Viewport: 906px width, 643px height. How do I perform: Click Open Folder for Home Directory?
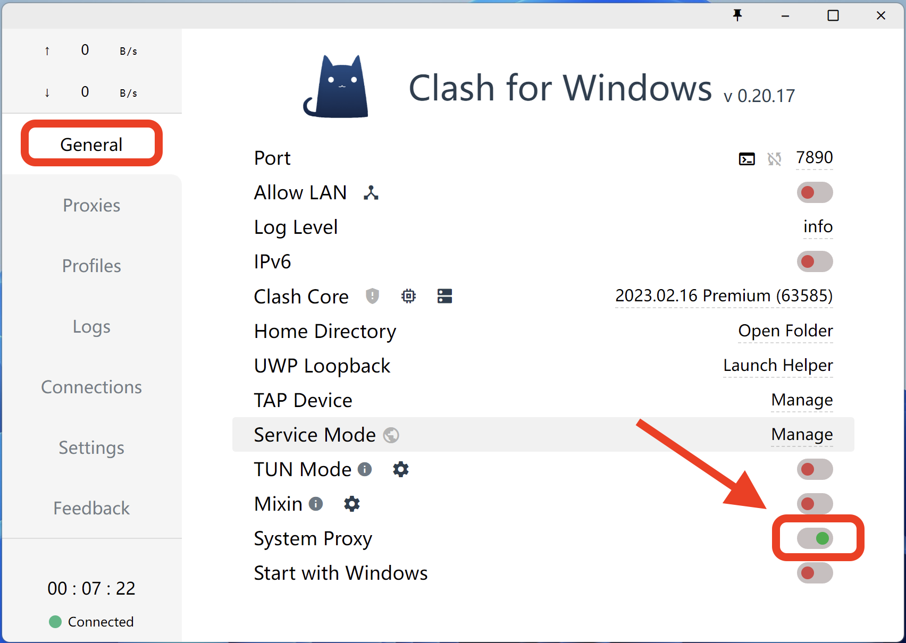pyautogui.click(x=785, y=331)
